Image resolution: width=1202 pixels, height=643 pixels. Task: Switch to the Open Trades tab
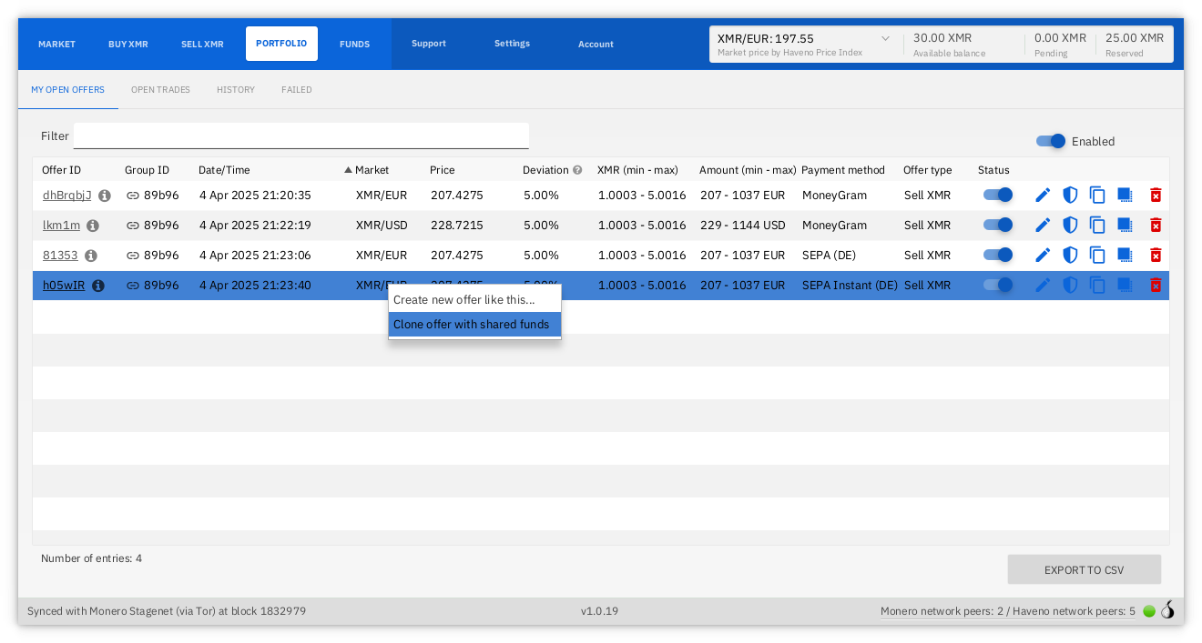click(160, 90)
